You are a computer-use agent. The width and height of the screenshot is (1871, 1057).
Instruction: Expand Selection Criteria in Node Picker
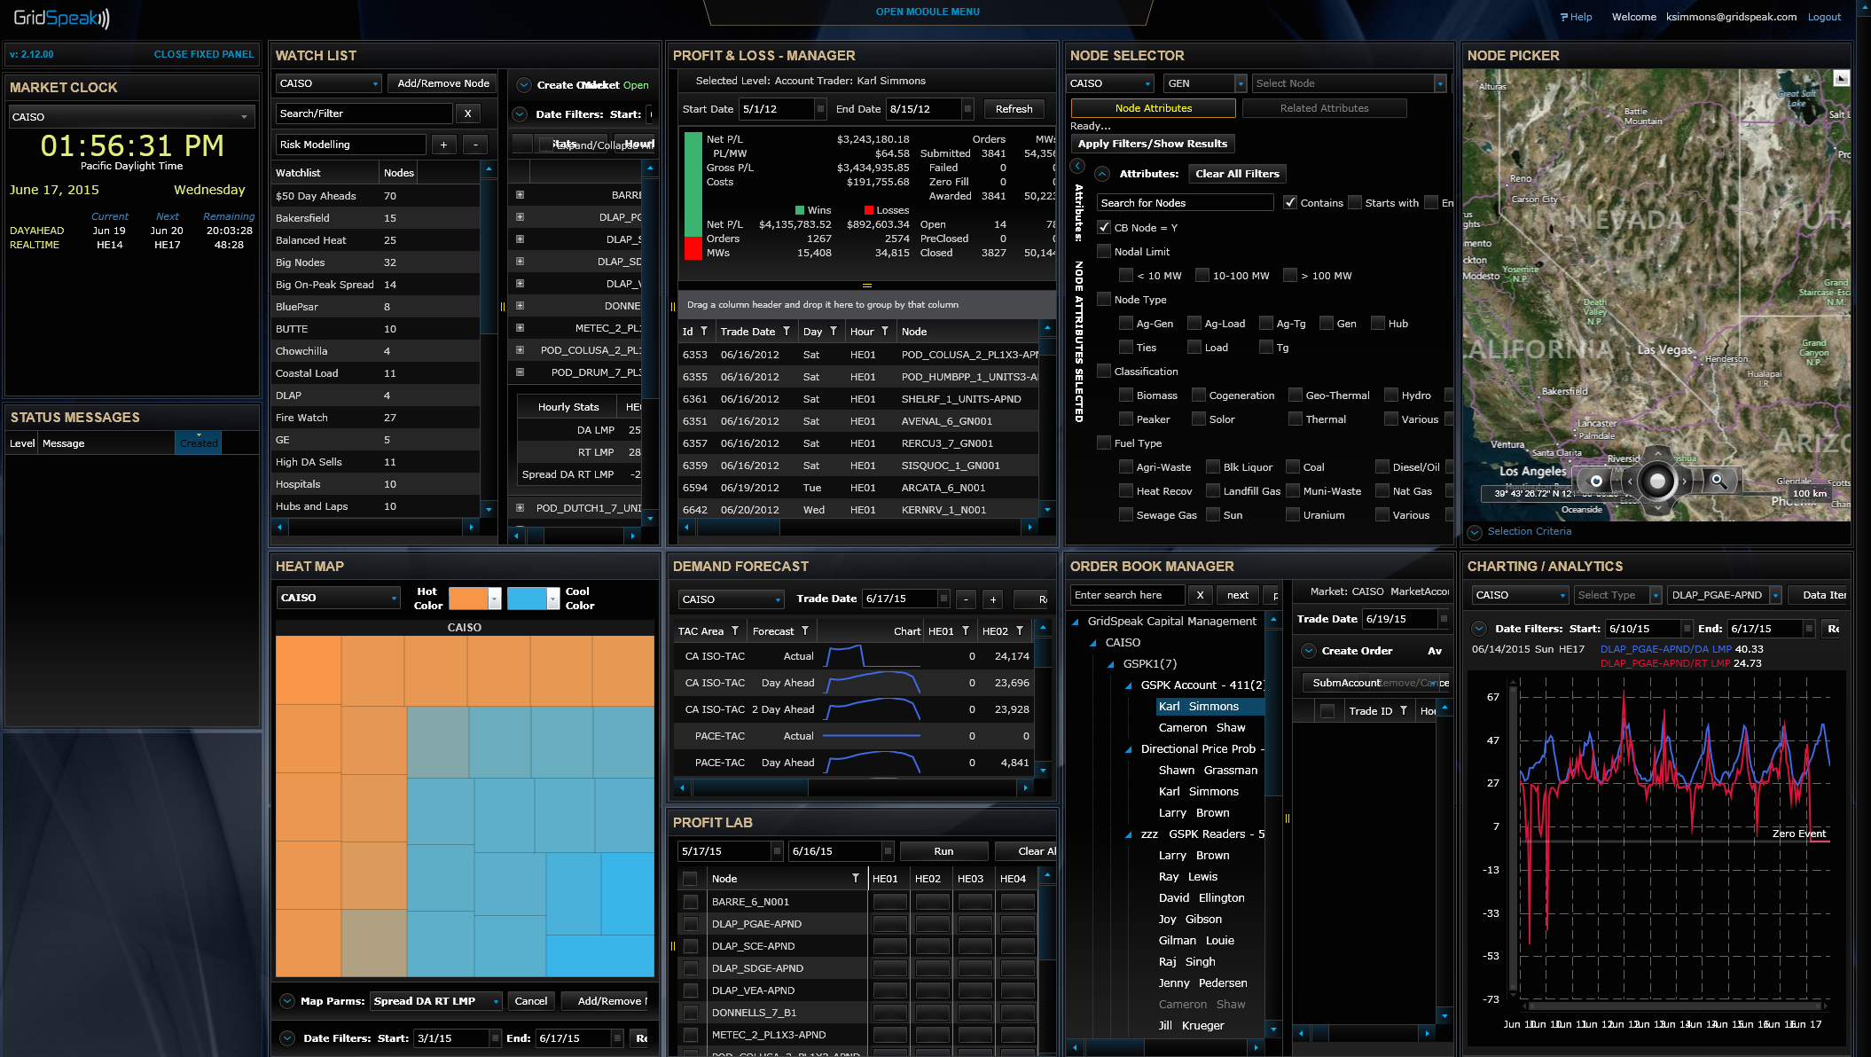pyautogui.click(x=1475, y=532)
